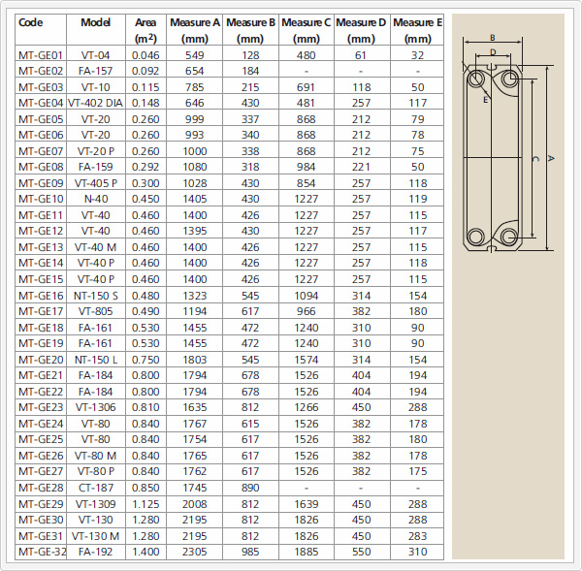Viewport: 582px width, 571px height.
Task: Select code cell MT-GE24
Action: (x=41, y=424)
